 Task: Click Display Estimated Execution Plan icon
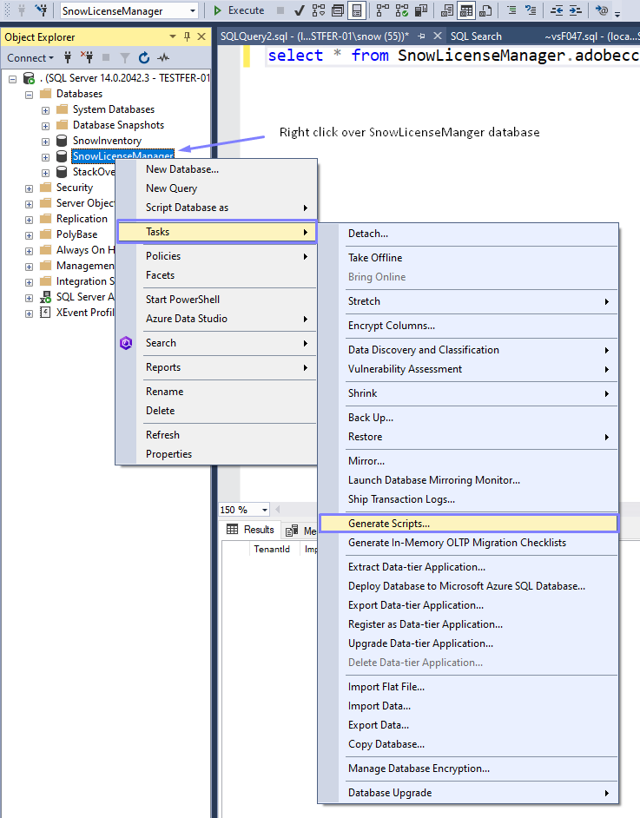318,10
